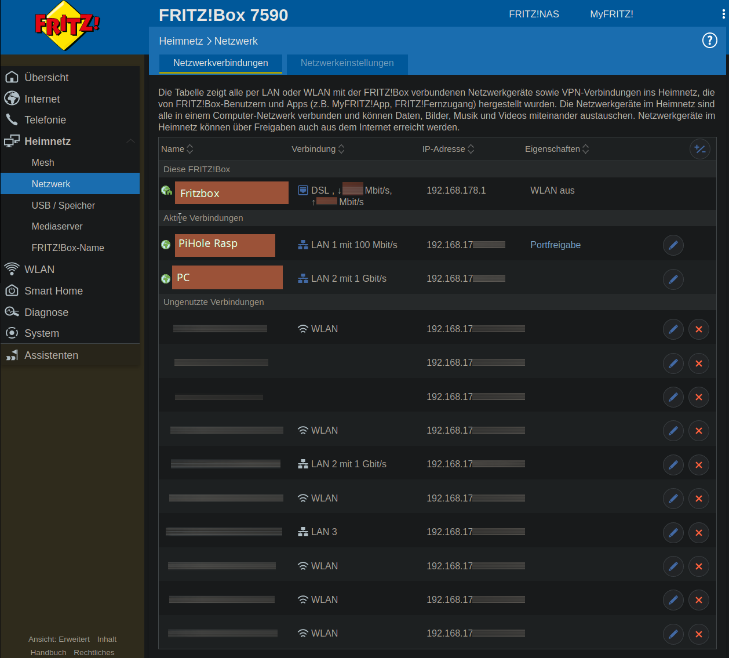Delete the unused LAN 3 connection entry
The height and width of the screenshot is (658, 729).
[698, 533]
